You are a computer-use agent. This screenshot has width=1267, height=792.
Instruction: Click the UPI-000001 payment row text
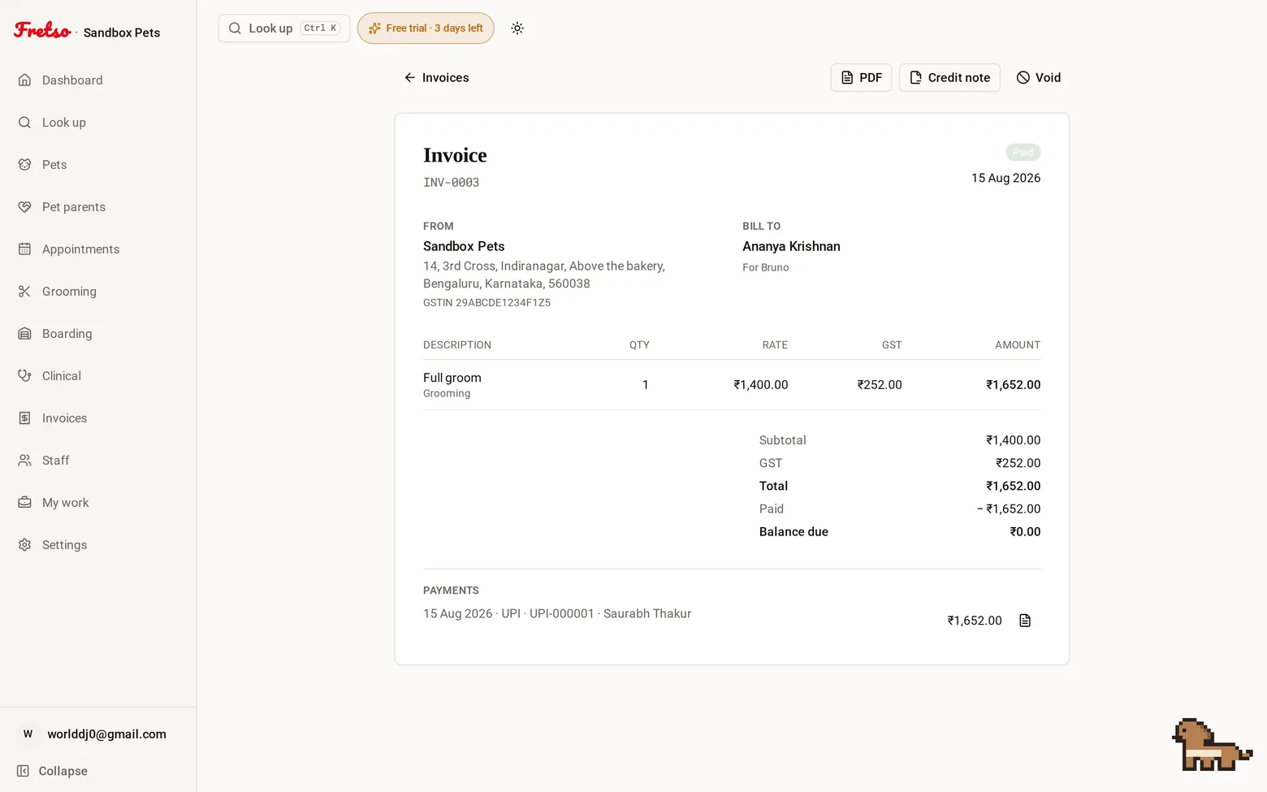(557, 614)
